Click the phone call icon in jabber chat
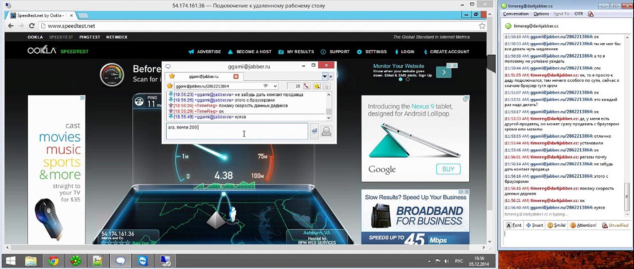 (x=307, y=86)
